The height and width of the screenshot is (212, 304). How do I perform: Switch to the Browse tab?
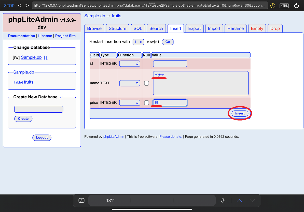pyautogui.click(x=94, y=28)
